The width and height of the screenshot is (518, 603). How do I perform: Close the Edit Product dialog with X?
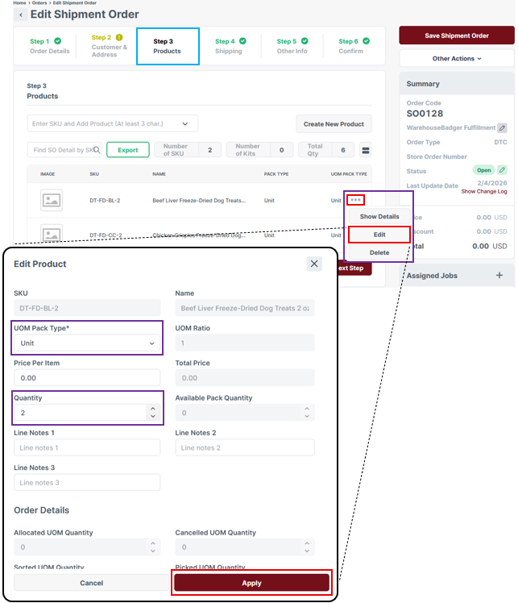coord(314,264)
